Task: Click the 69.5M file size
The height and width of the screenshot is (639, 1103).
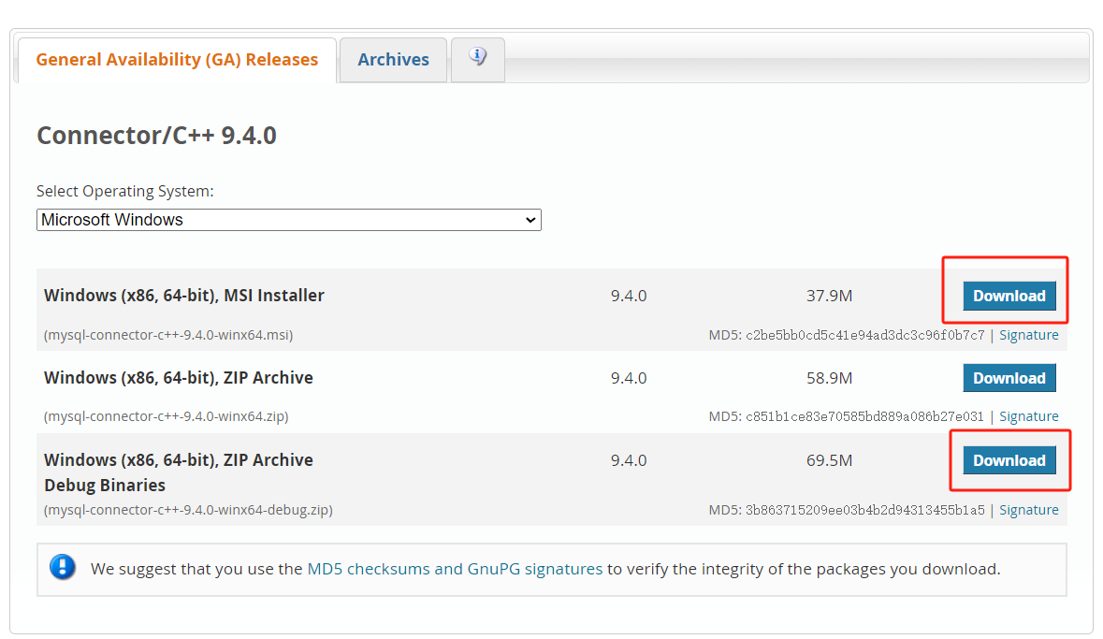Action: (x=830, y=460)
